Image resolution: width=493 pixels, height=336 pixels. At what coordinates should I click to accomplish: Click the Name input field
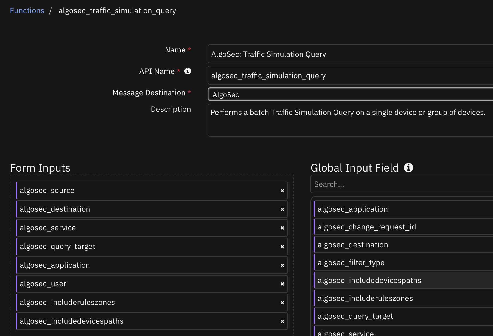tap(350, 54)
